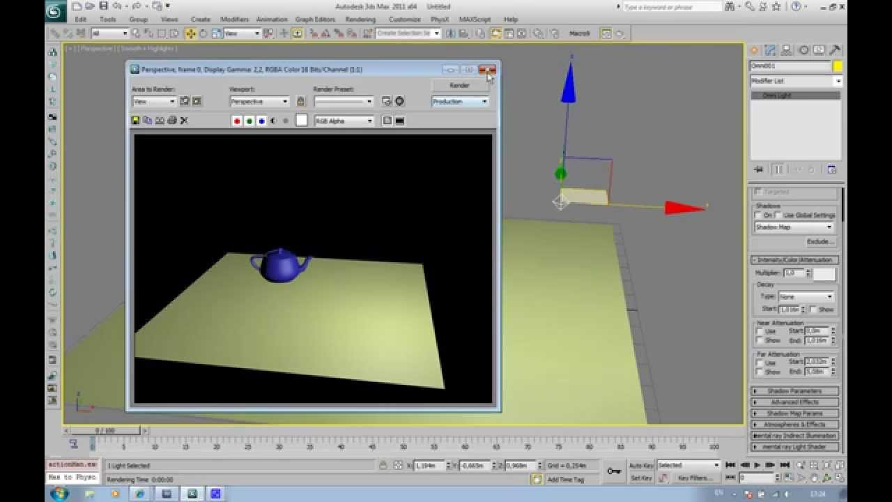Select the Move tool in main toolbar
The image size is (892, 502).
[x=190, y=33]
